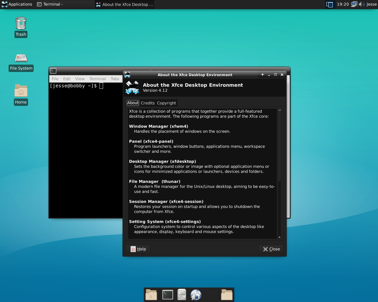Open the Tabs menu in Terminal
378x302 pixels.
point(115,79)
